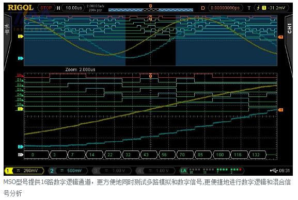Click the 2.000GSa/s sample rate readout
298x200 pixels.
96,6
